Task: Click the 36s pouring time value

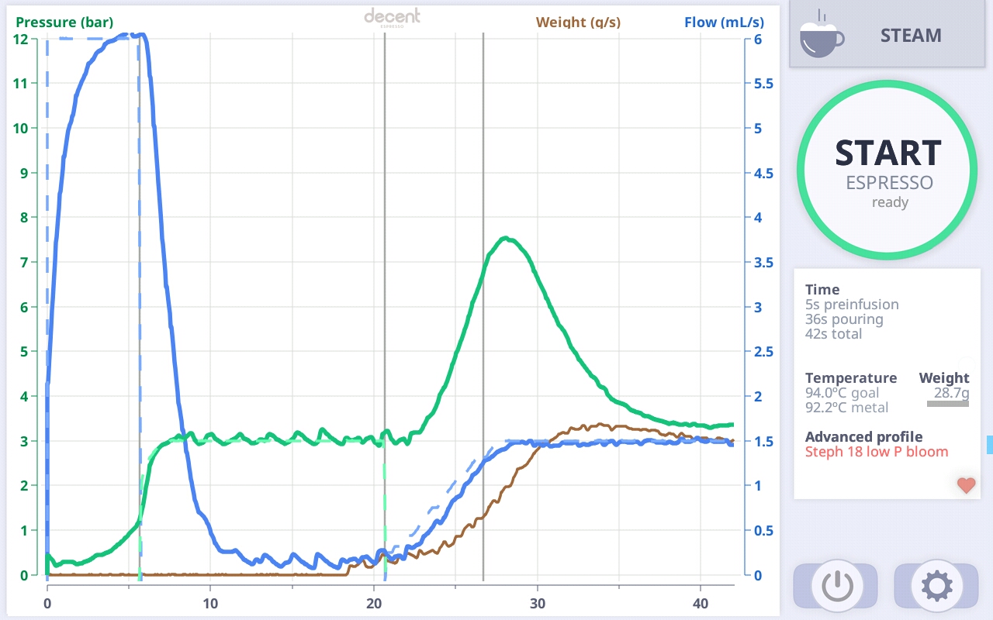Action: [844, 319]
